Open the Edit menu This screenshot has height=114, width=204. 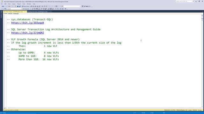click(5, 4)
